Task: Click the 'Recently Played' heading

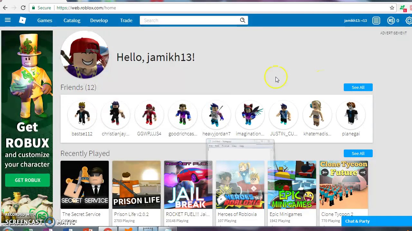Action: [85, 153]
